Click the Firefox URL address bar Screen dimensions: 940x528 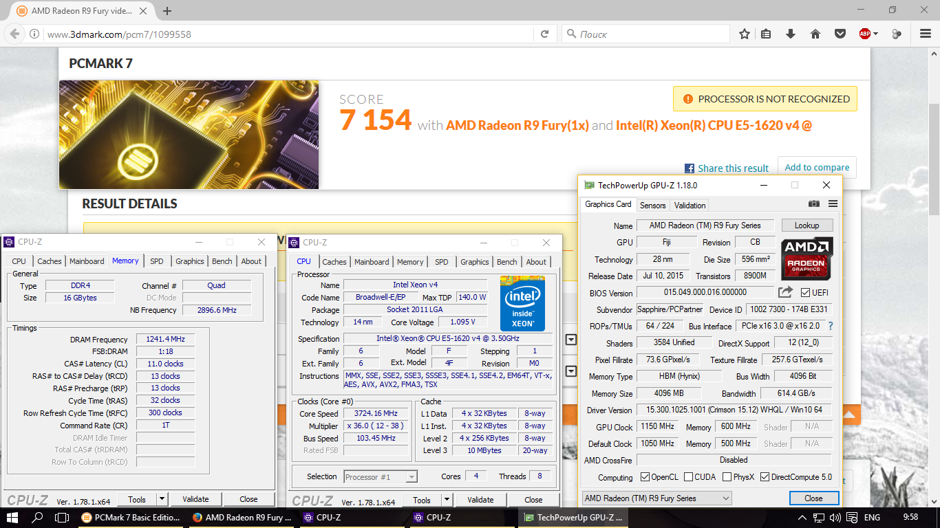point(289,34)
